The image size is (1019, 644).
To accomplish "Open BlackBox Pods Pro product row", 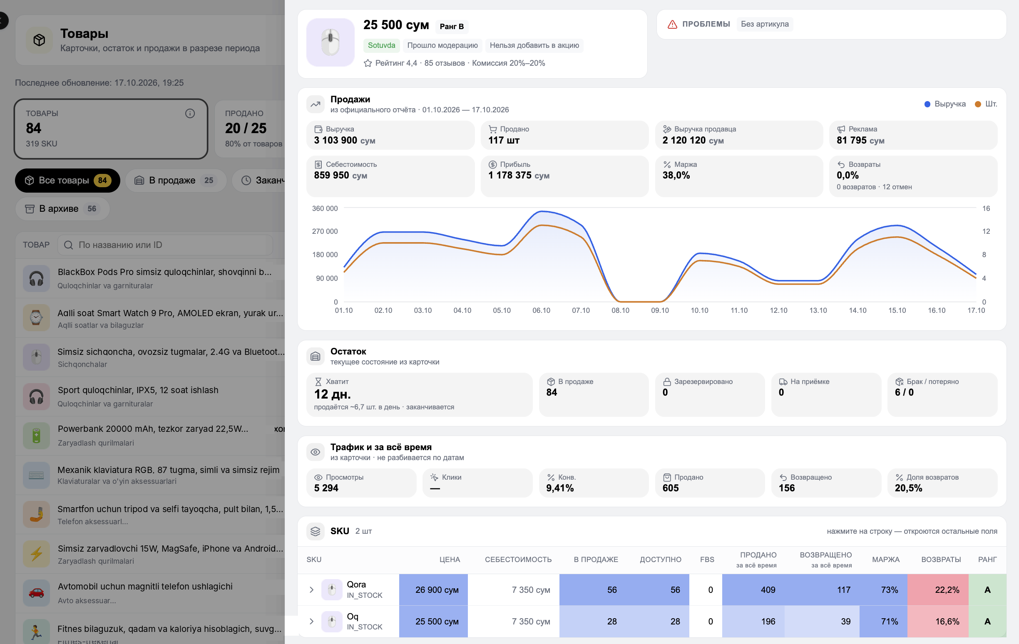I will click(x=150, y=279).
